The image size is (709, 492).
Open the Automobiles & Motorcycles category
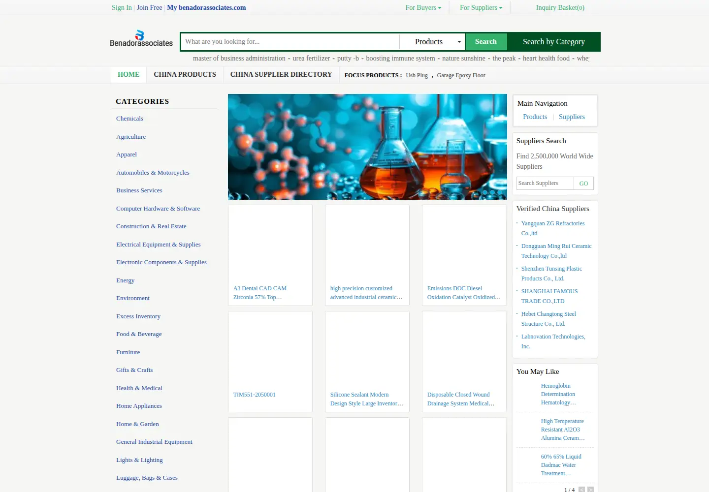click(x=153, y=173)
